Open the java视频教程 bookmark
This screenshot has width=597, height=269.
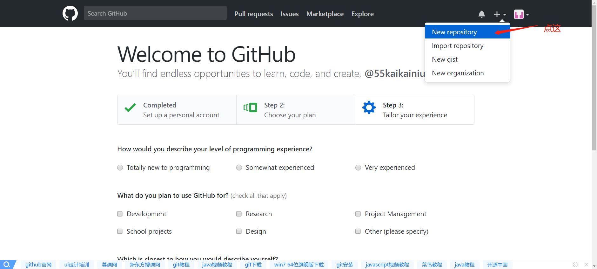point(217,265)
